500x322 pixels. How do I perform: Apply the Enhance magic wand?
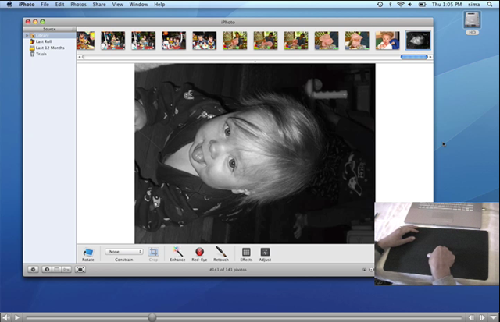pos(177,252)
